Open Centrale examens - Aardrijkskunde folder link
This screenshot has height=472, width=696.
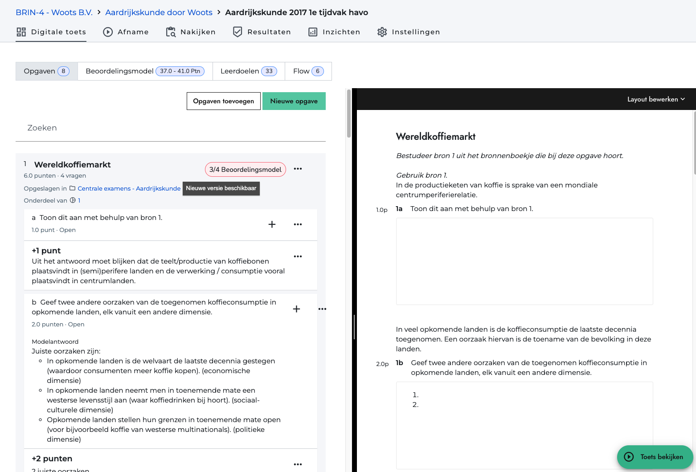pyautogui.click(x=129, y=188)
